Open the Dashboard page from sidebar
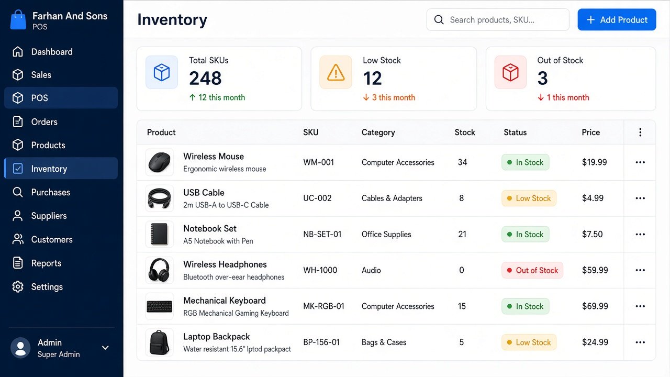The image size is (670, 377). tap(61, 52)
